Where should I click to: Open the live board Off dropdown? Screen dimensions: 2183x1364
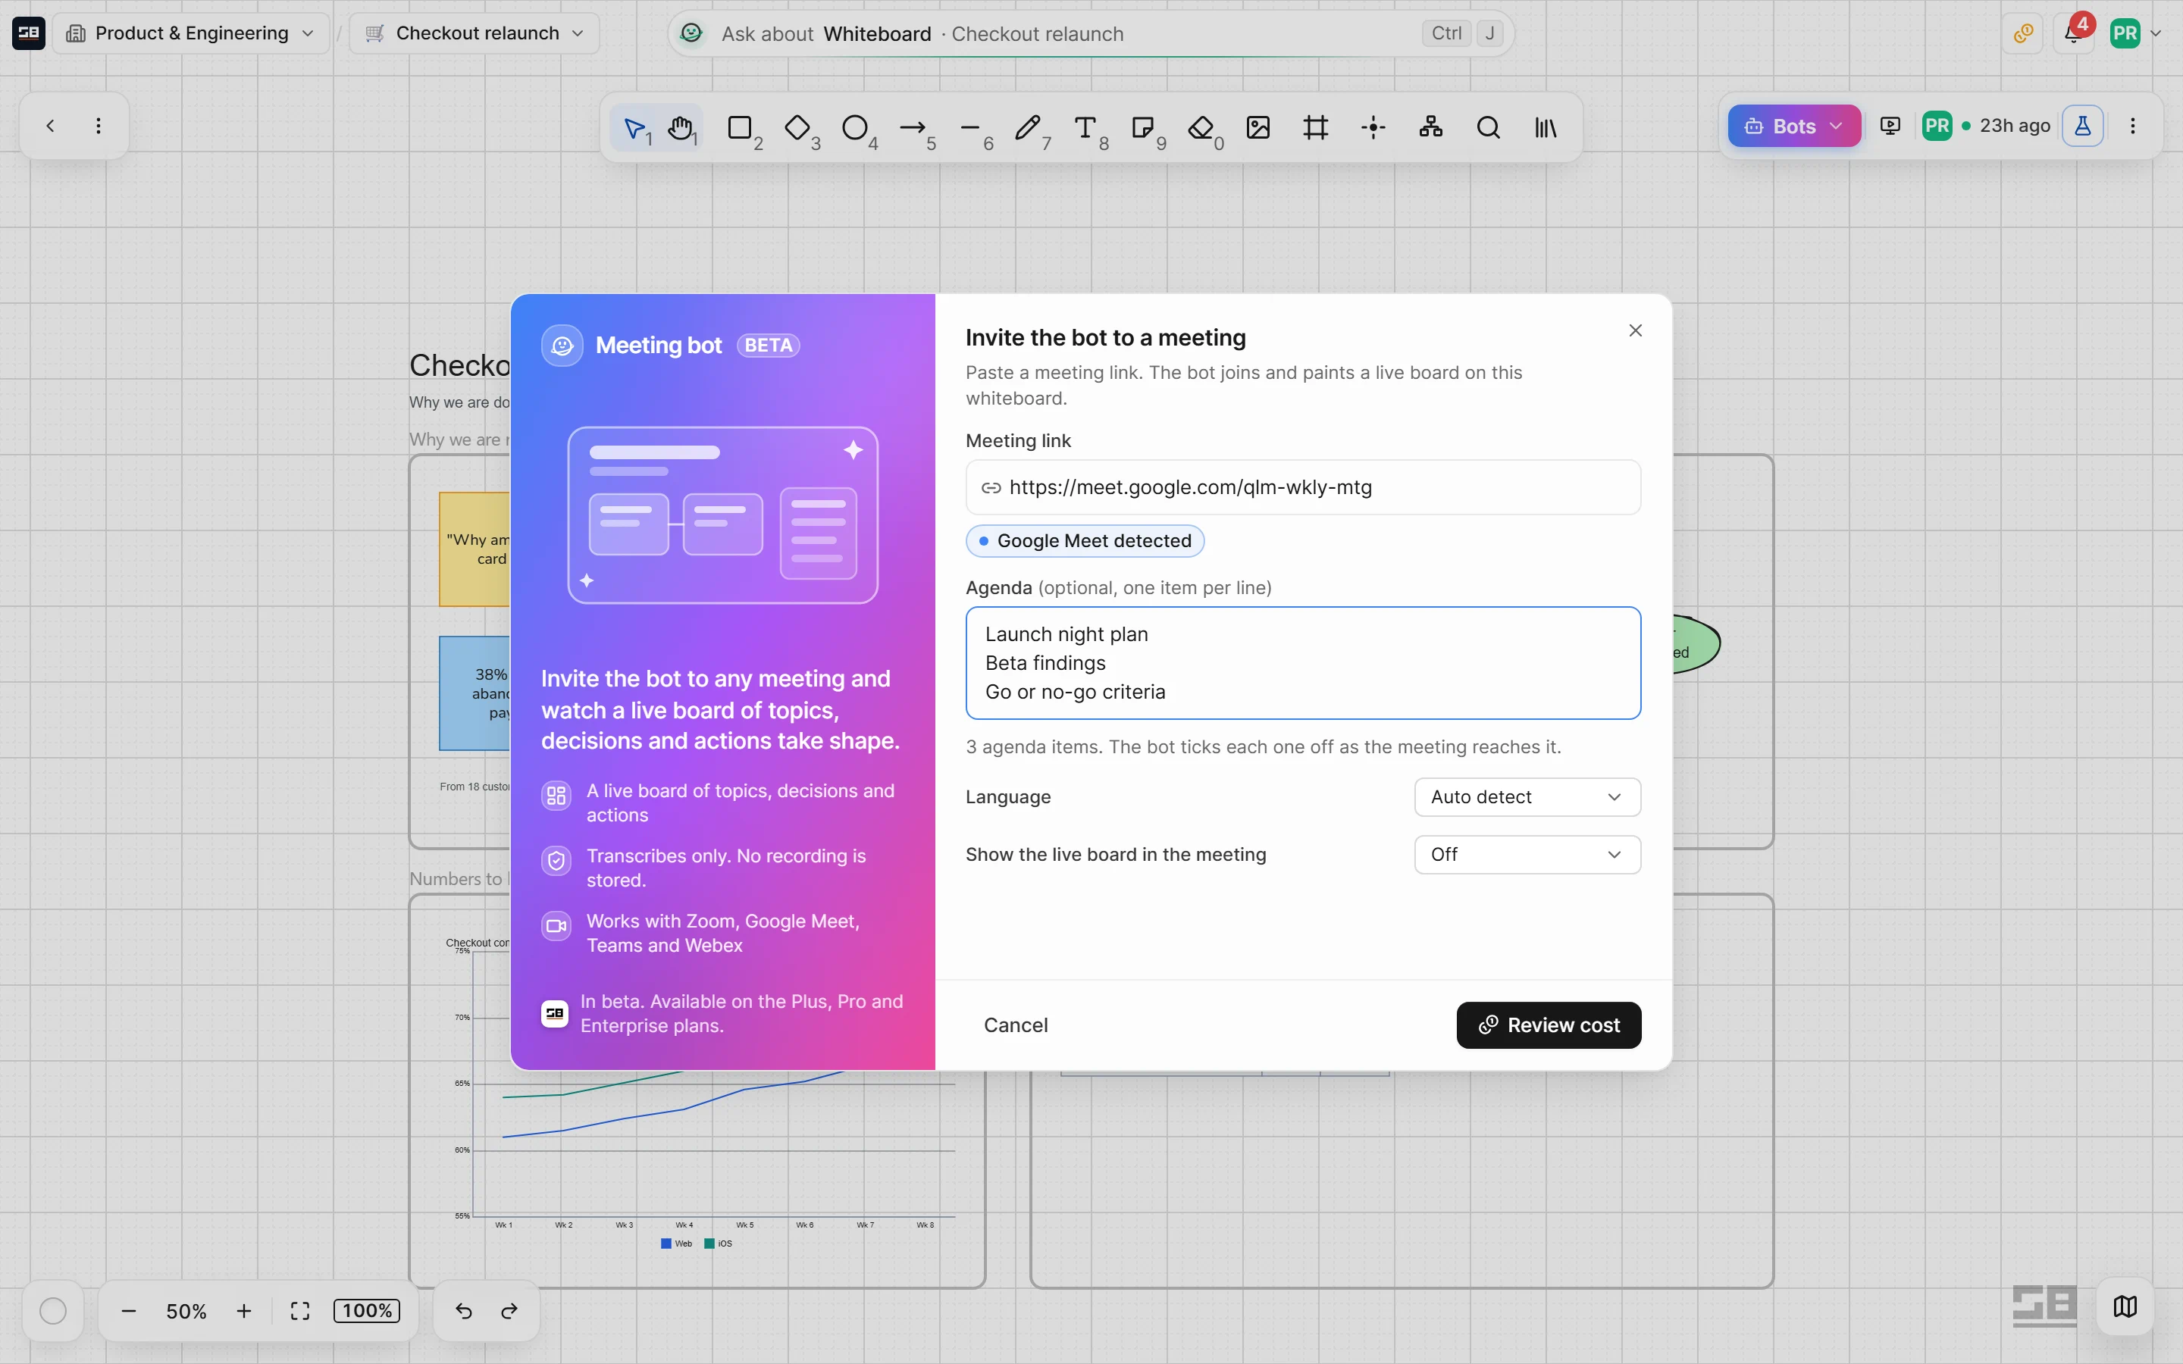coord(1527,854)
